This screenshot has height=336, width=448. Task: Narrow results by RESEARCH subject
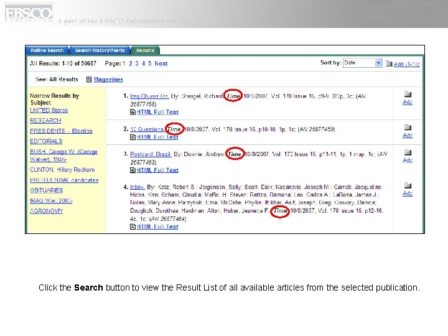point(45,121)
